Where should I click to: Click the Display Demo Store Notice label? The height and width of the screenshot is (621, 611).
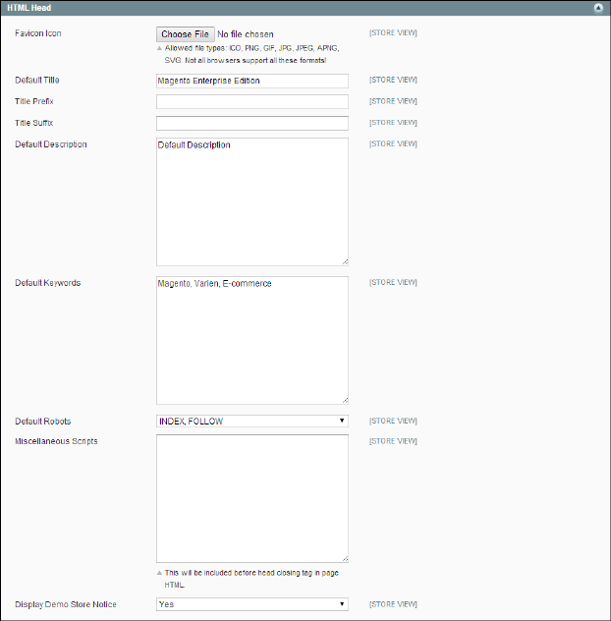(x=66, y=604)
